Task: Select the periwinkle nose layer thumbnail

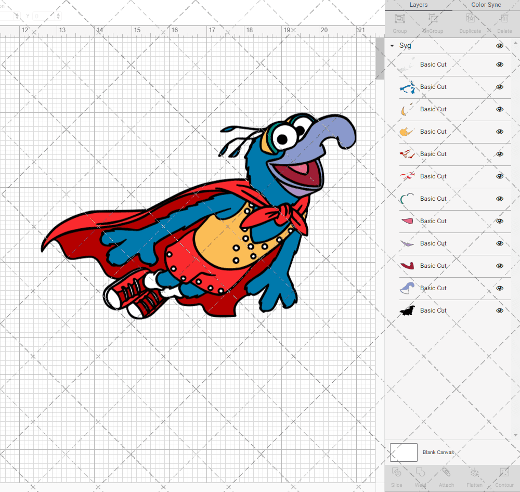Action: (407, 288)
